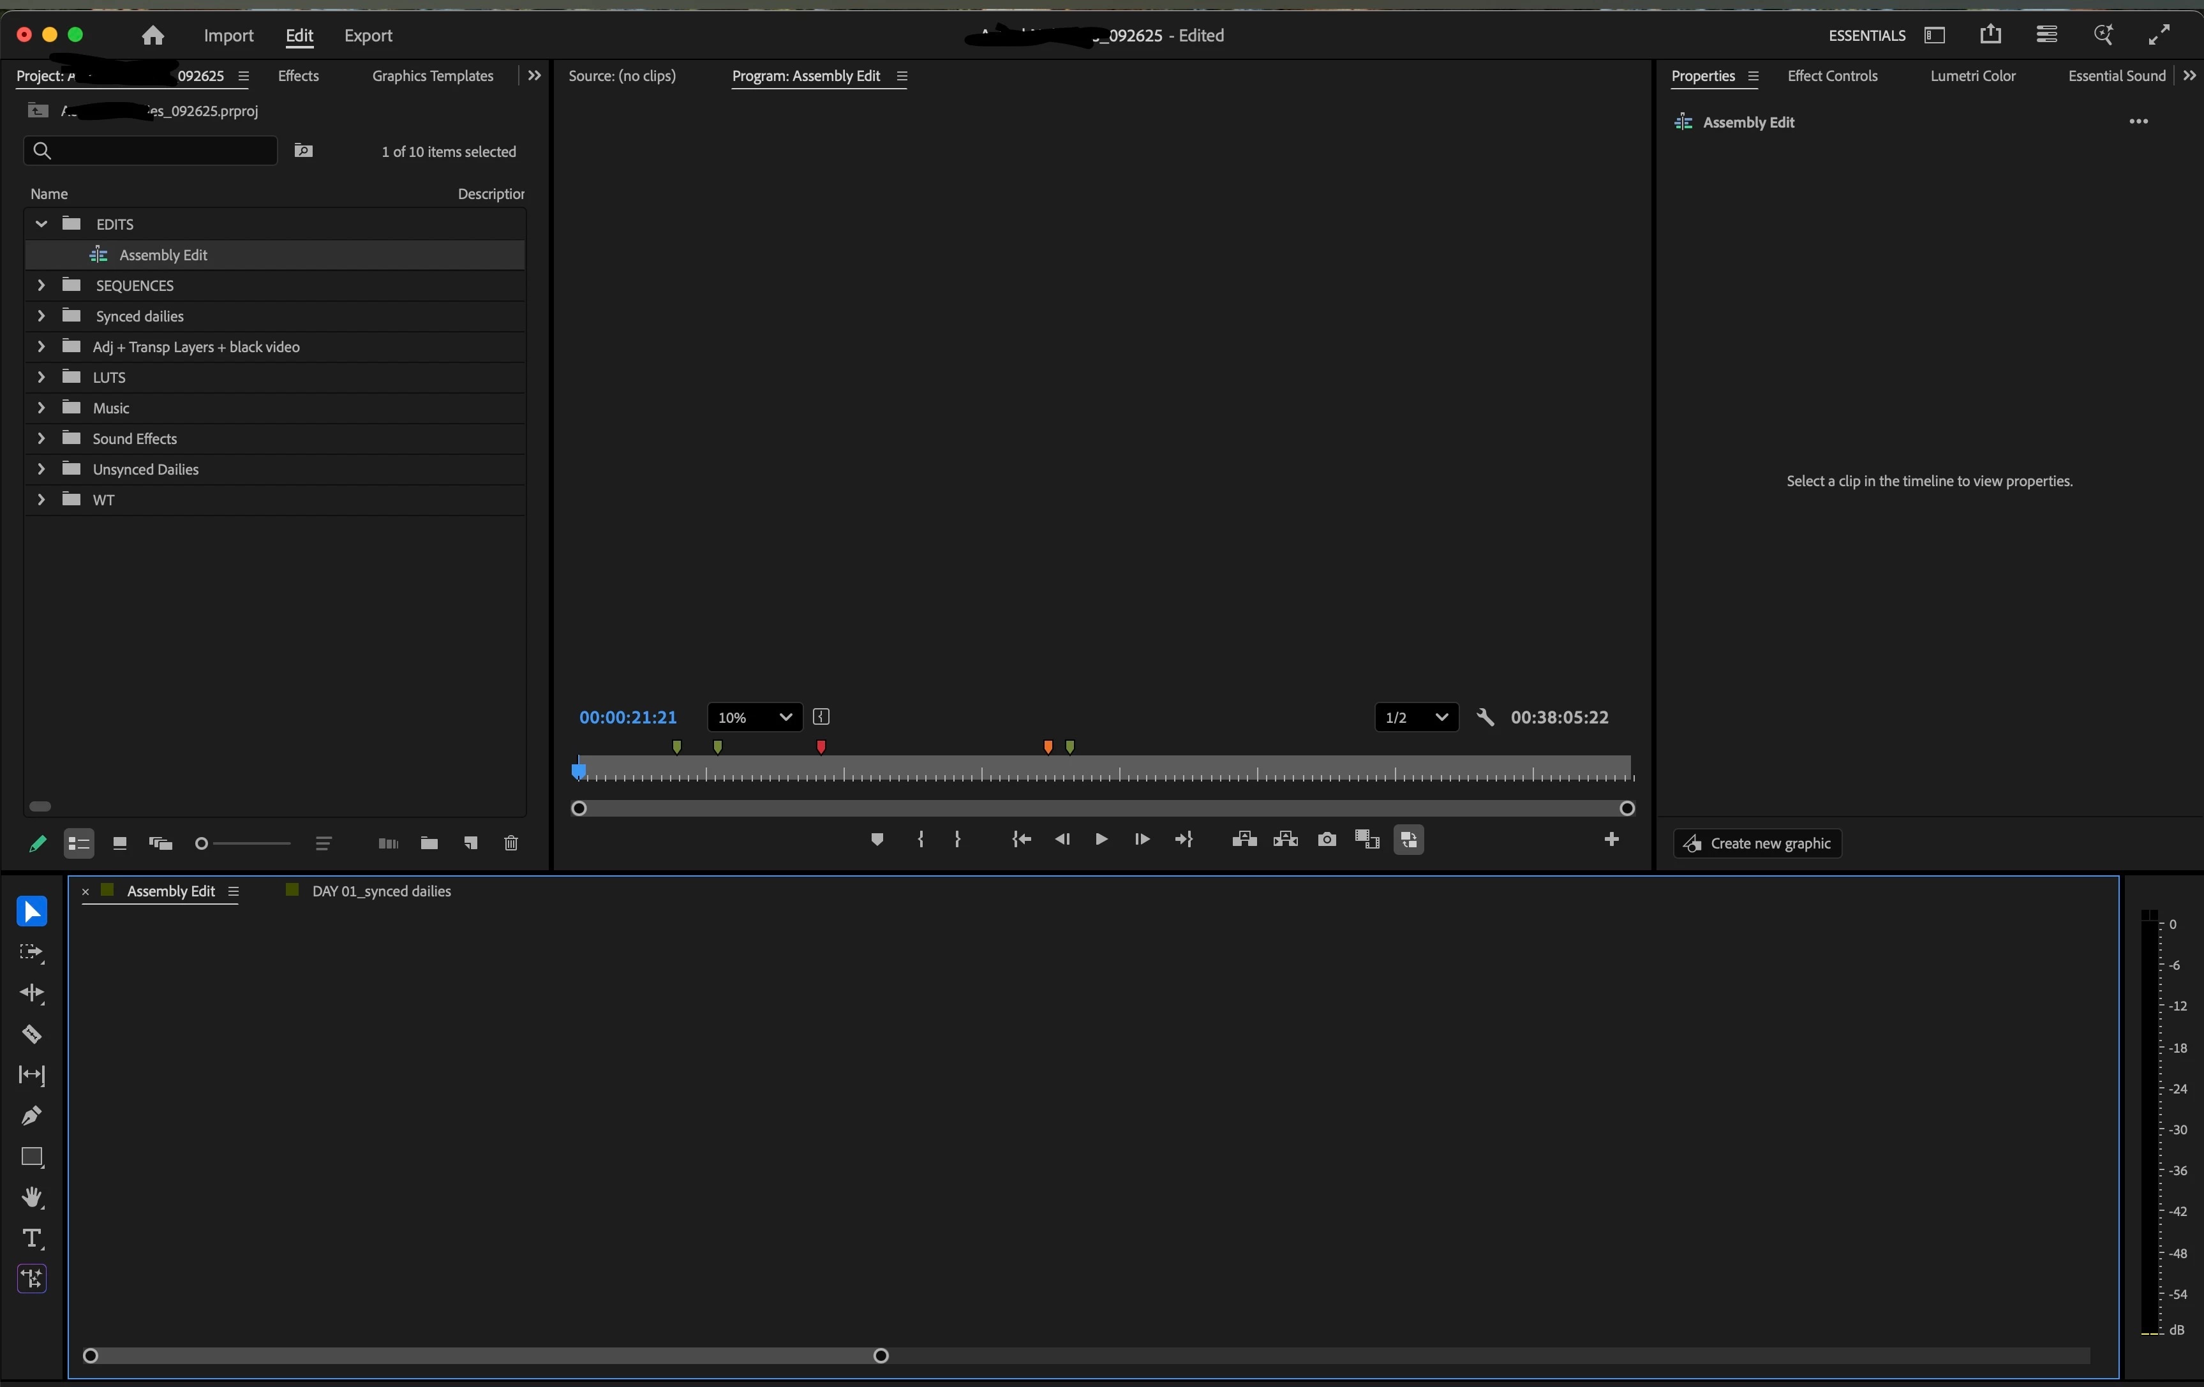Click the Export mode button
The width and height of the screenshot is (2204, 1387).
click(368, 36)
